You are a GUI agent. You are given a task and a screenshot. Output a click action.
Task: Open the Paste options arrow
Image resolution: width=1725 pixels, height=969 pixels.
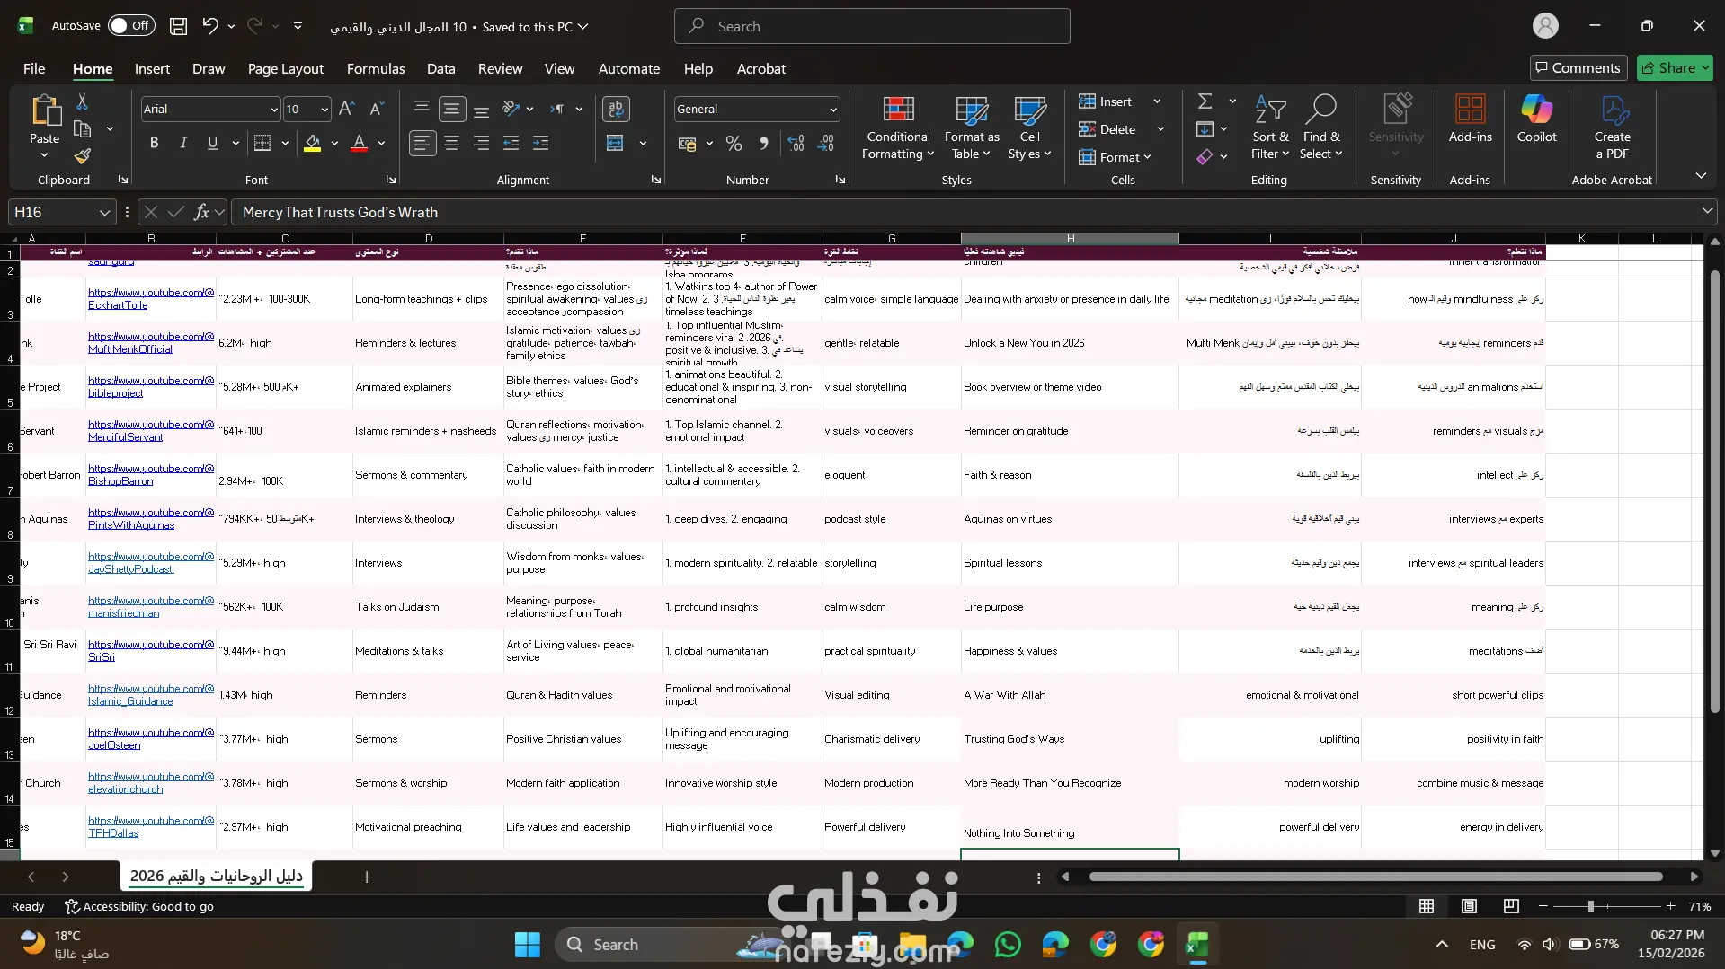44,155
